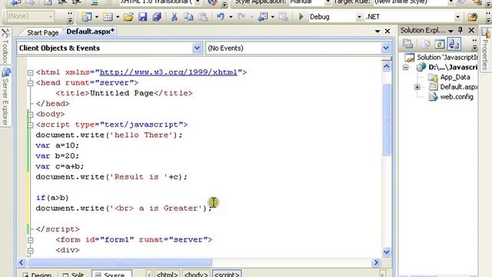This screenshot has width=492, height=277.
Task: Select the Default.aspx* document tab
Action: pyautogui.click(x=90, y=32)
